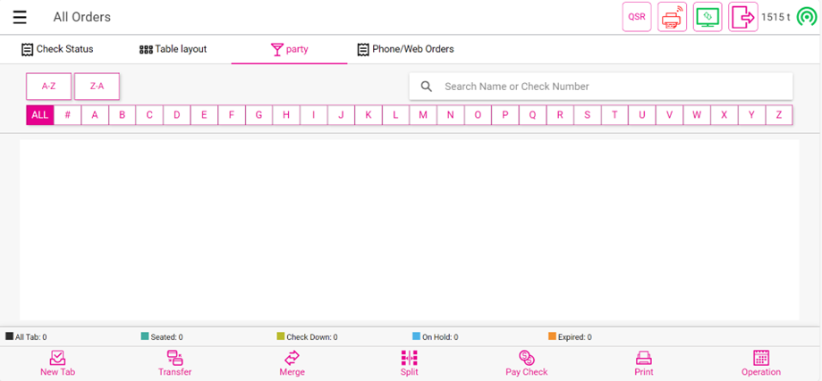The image size is (822, 381).
Task: Filter by ALL letters
Action: coord(39,115)
